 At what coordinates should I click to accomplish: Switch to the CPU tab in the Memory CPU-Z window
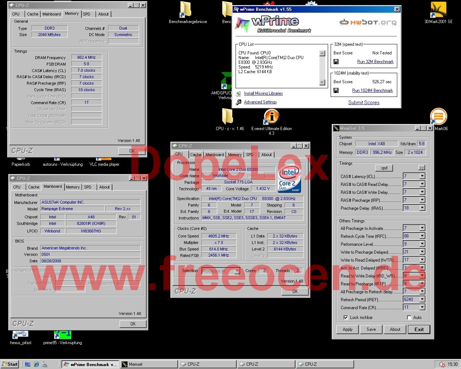16,14
